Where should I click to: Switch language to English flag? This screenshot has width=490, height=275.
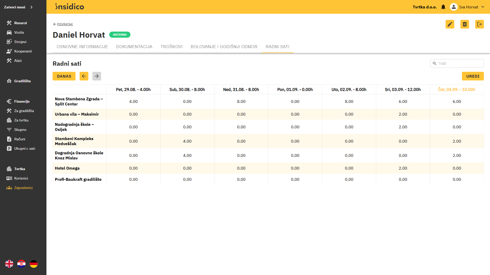[9, 264]
